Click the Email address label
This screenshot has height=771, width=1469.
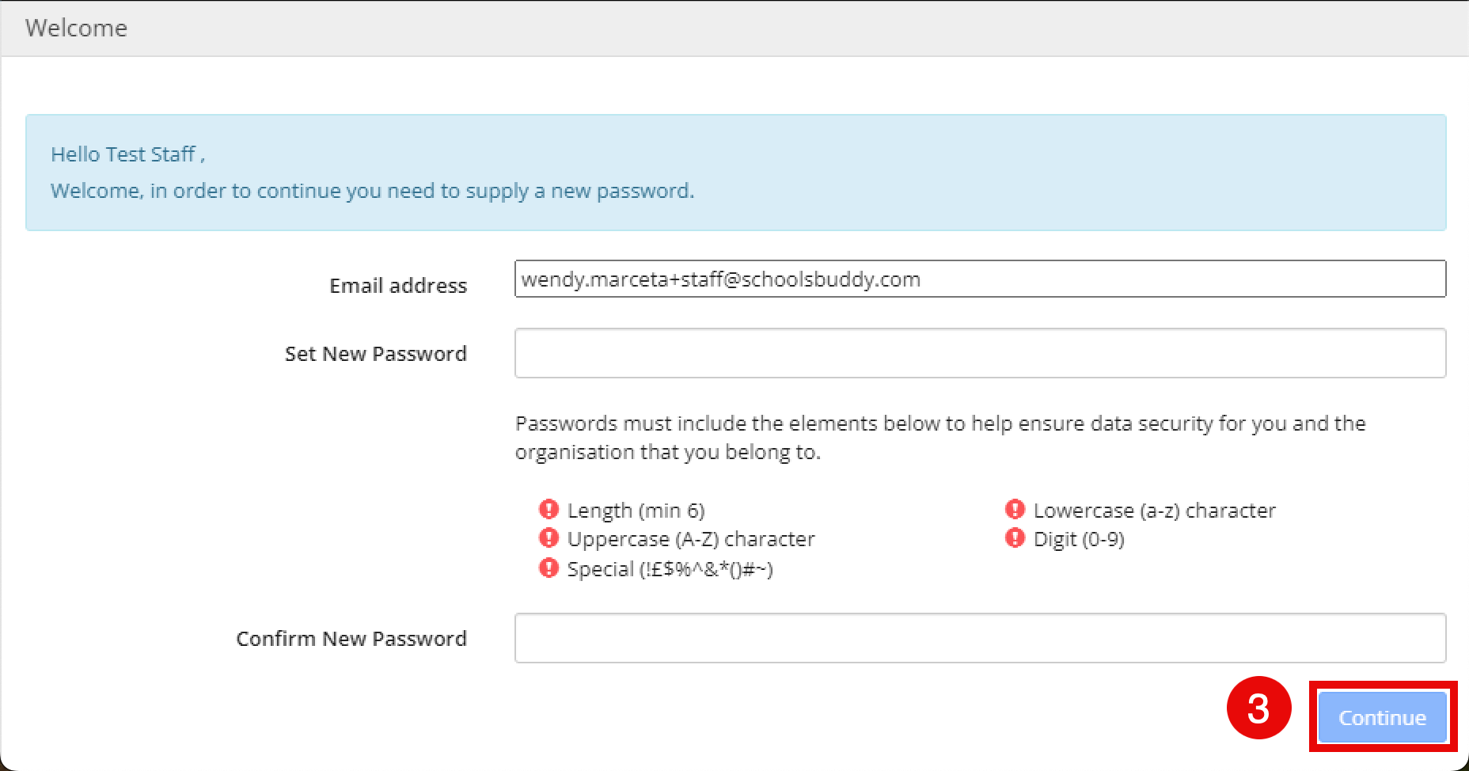[398, 286]
